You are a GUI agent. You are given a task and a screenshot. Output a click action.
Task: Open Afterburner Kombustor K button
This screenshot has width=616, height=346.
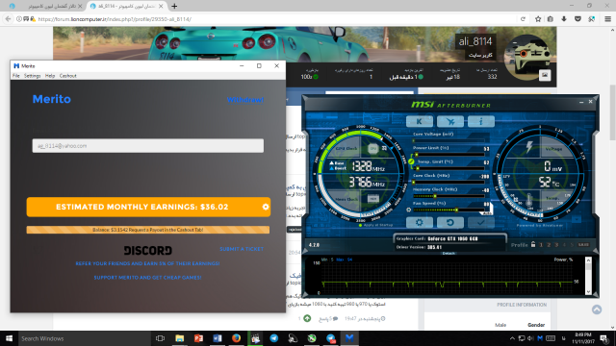click(420, 121)
